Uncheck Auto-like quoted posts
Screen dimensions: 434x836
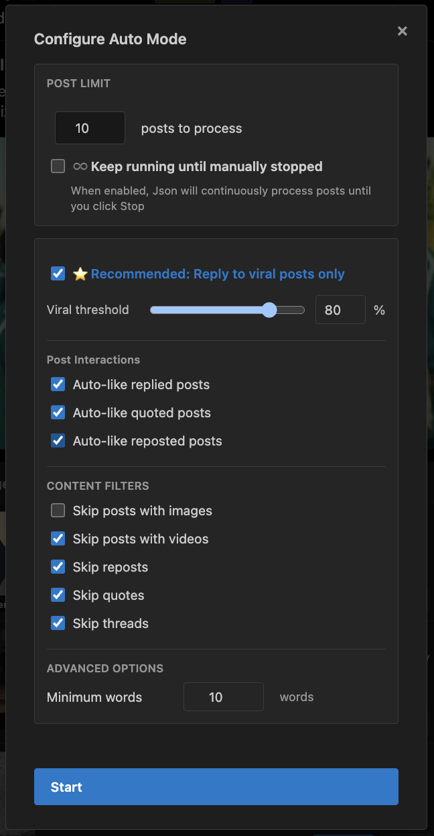[58, 412]
